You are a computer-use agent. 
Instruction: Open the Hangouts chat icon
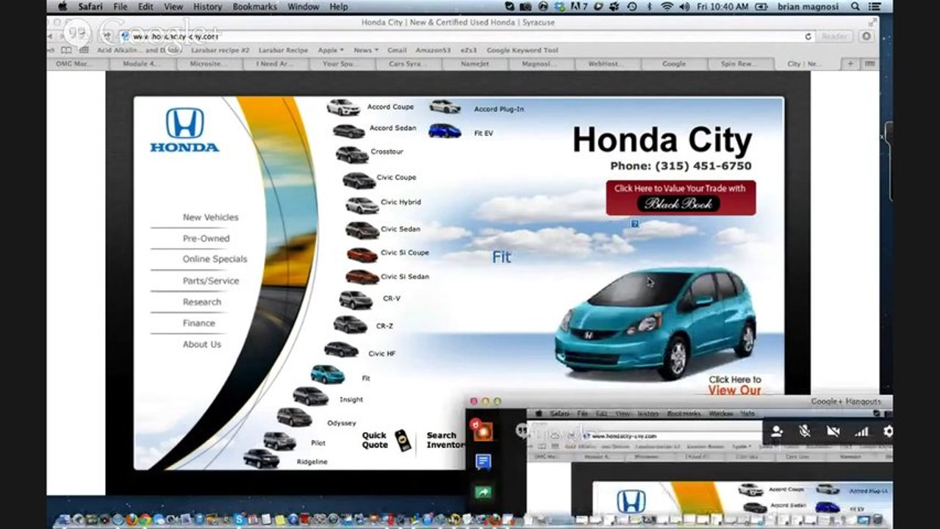[483, 462]
